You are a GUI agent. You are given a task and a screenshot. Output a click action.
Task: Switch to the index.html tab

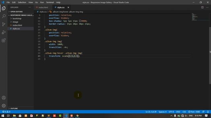(43, 7)
